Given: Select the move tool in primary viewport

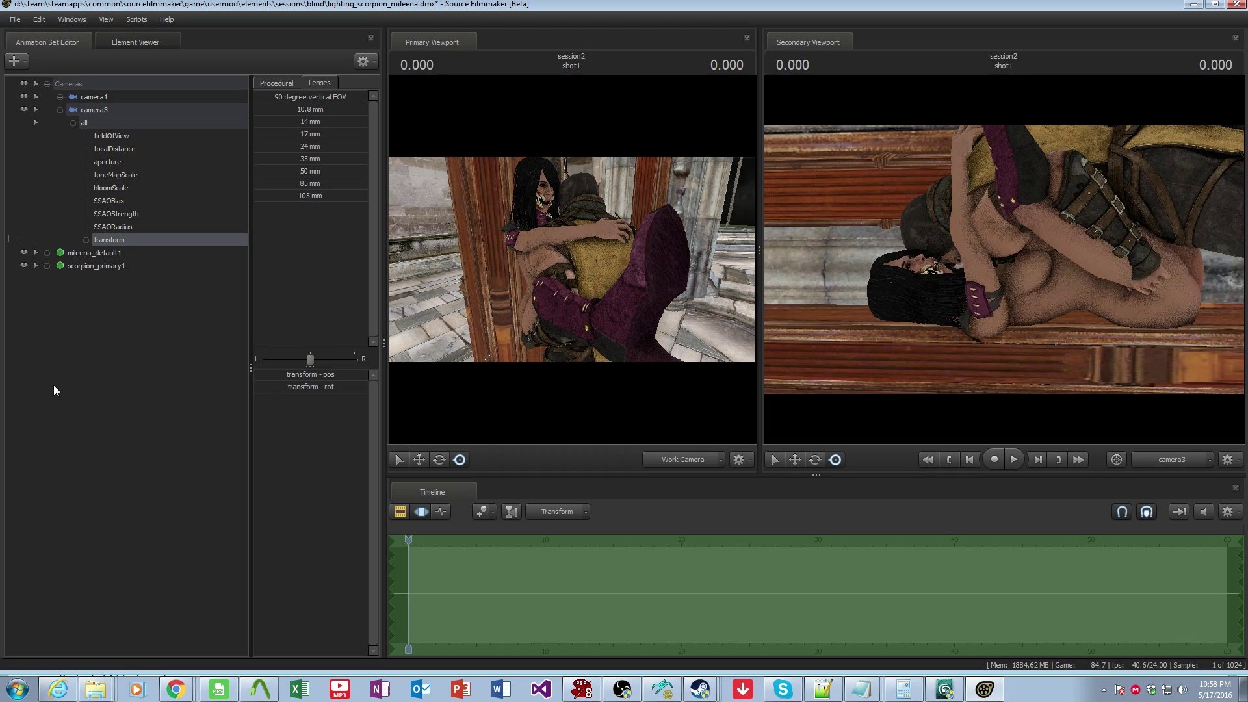Looking at the screenshot, I should click(419, 460).
